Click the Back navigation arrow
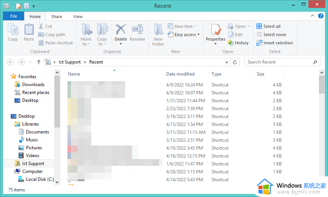This screenshot has height=197, width=328. point(11,62)
